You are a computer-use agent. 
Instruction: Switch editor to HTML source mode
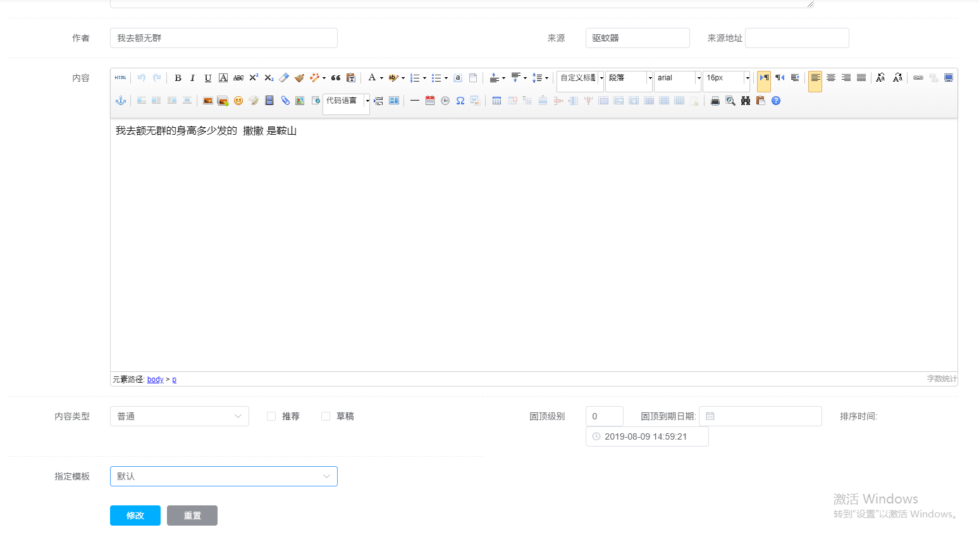[x=120, y=78]
